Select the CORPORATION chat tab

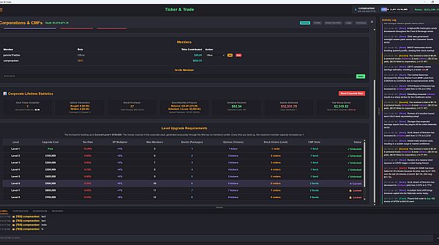20,212
